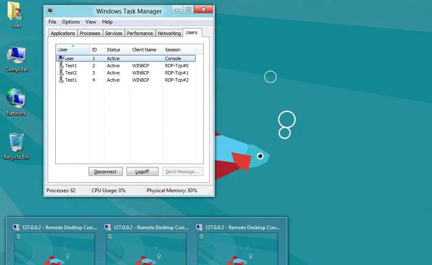Click the third Remote Desktop connection icon
432x265 pixels.
click(x=199, y=227)
